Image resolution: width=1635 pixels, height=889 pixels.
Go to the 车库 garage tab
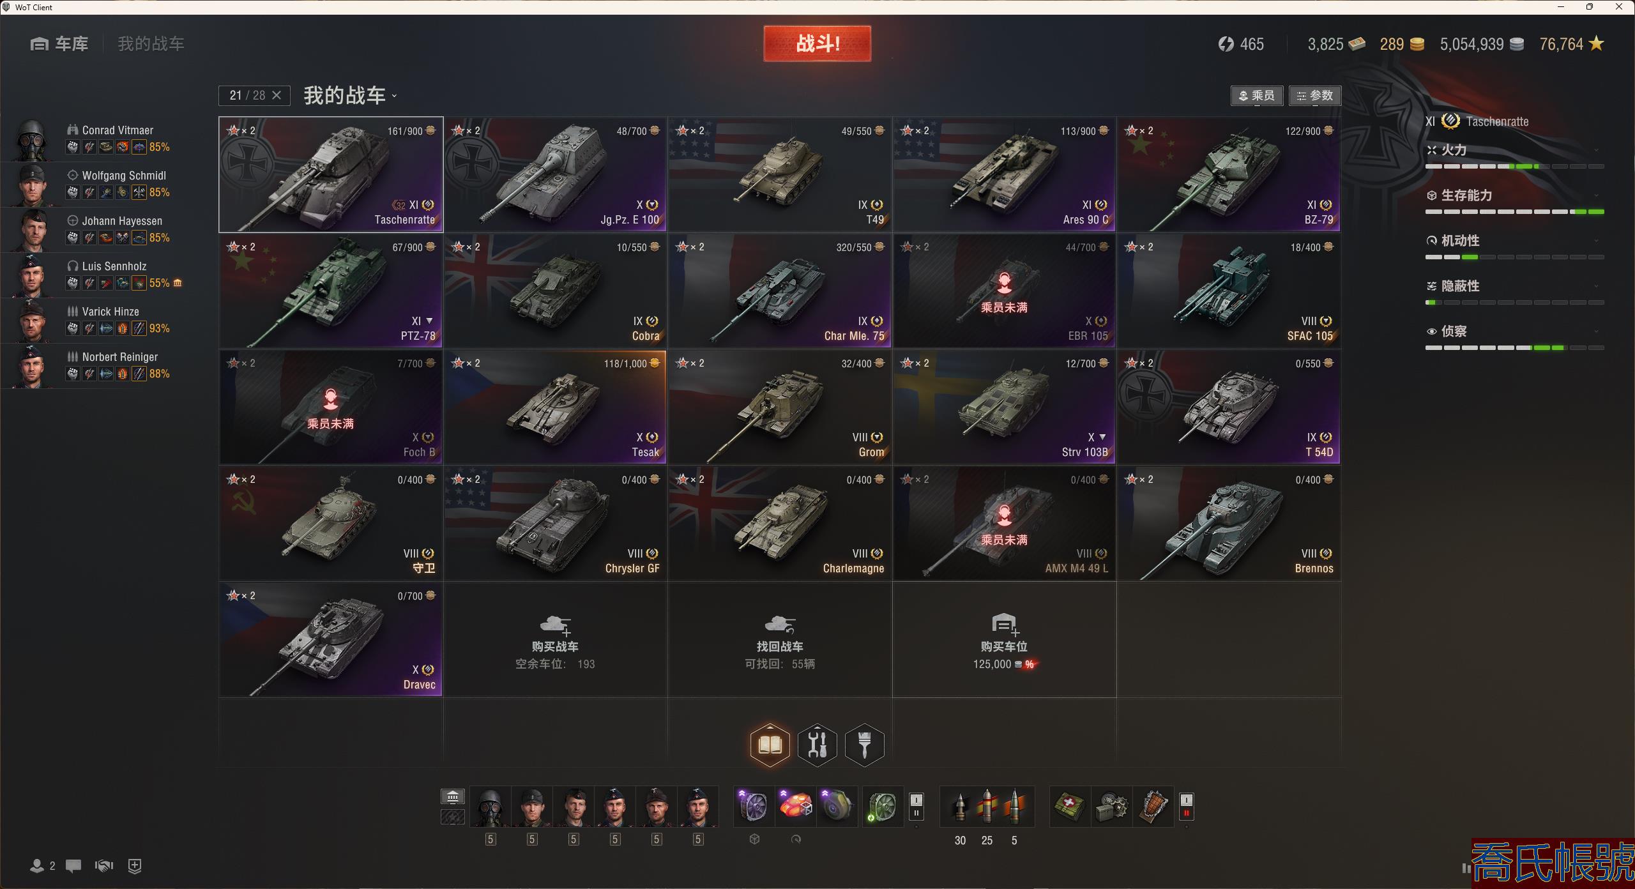pos(59,44)
